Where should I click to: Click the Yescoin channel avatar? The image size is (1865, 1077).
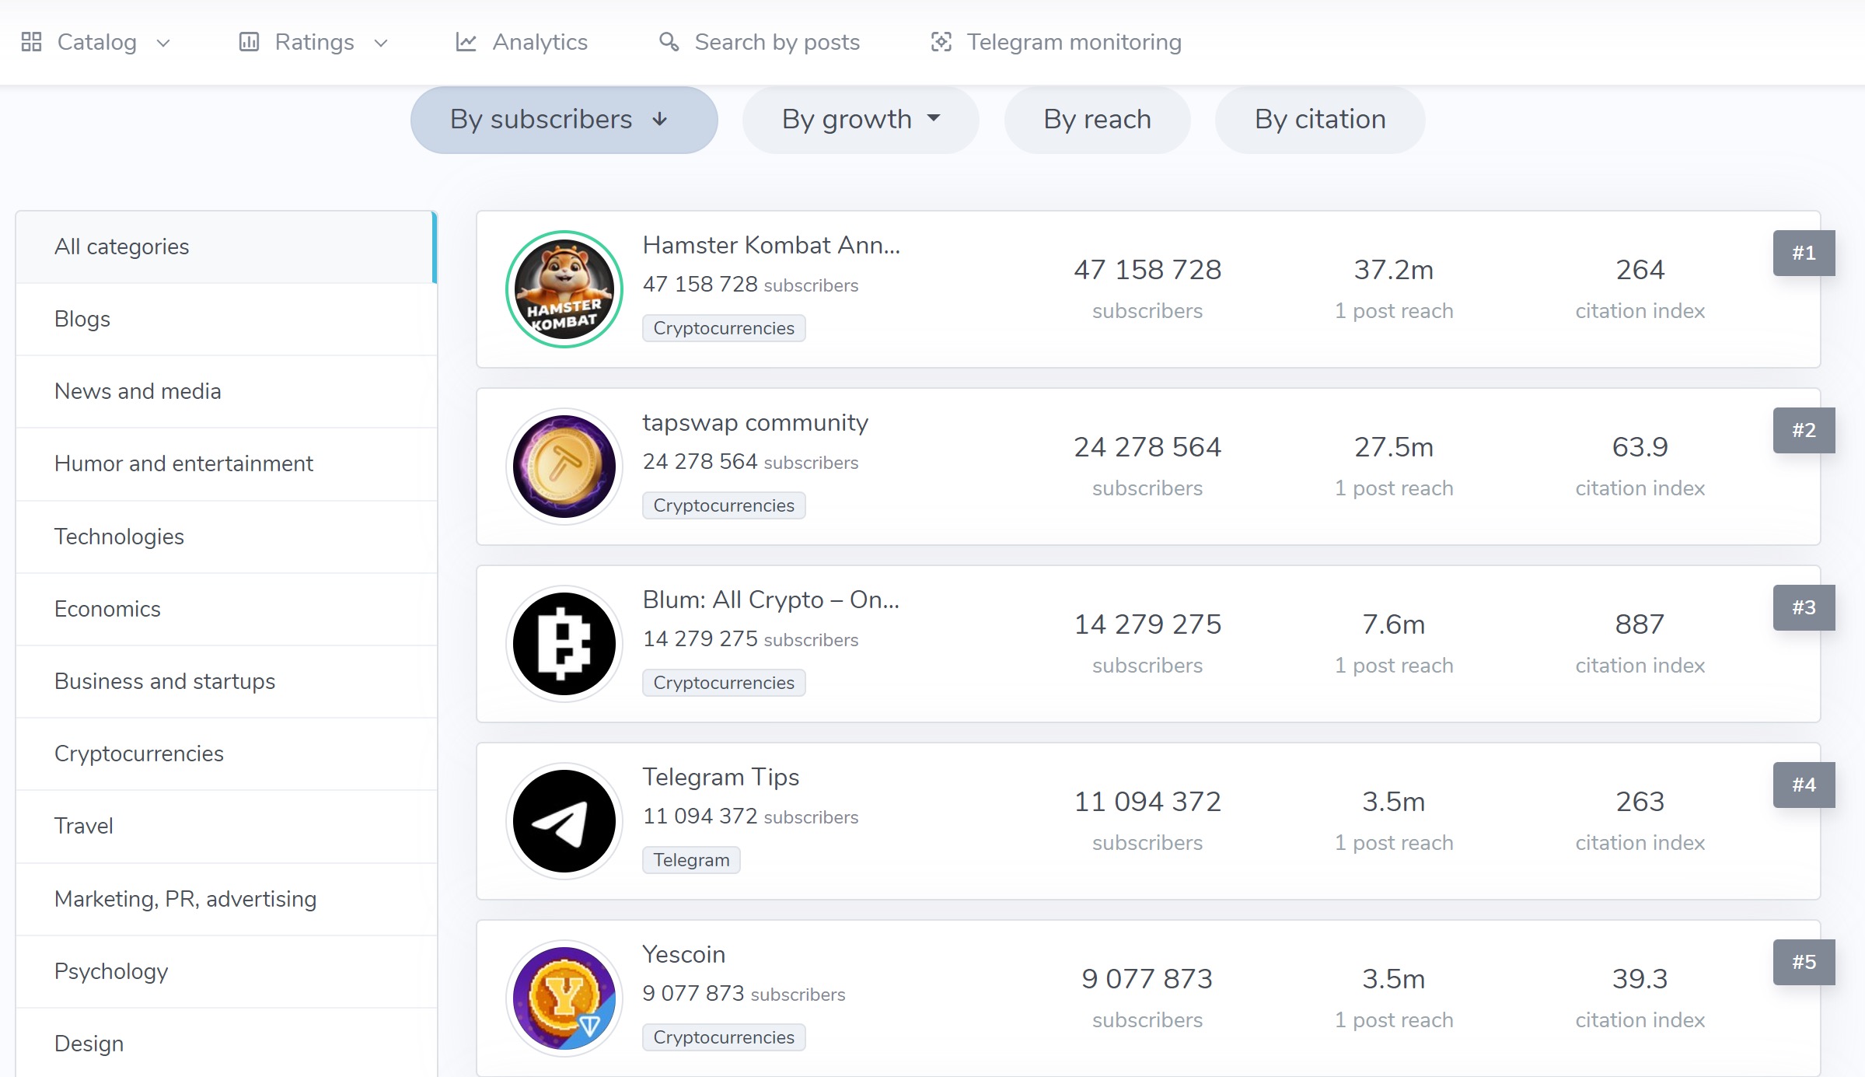pyautogui.click(x=564, y=998)
